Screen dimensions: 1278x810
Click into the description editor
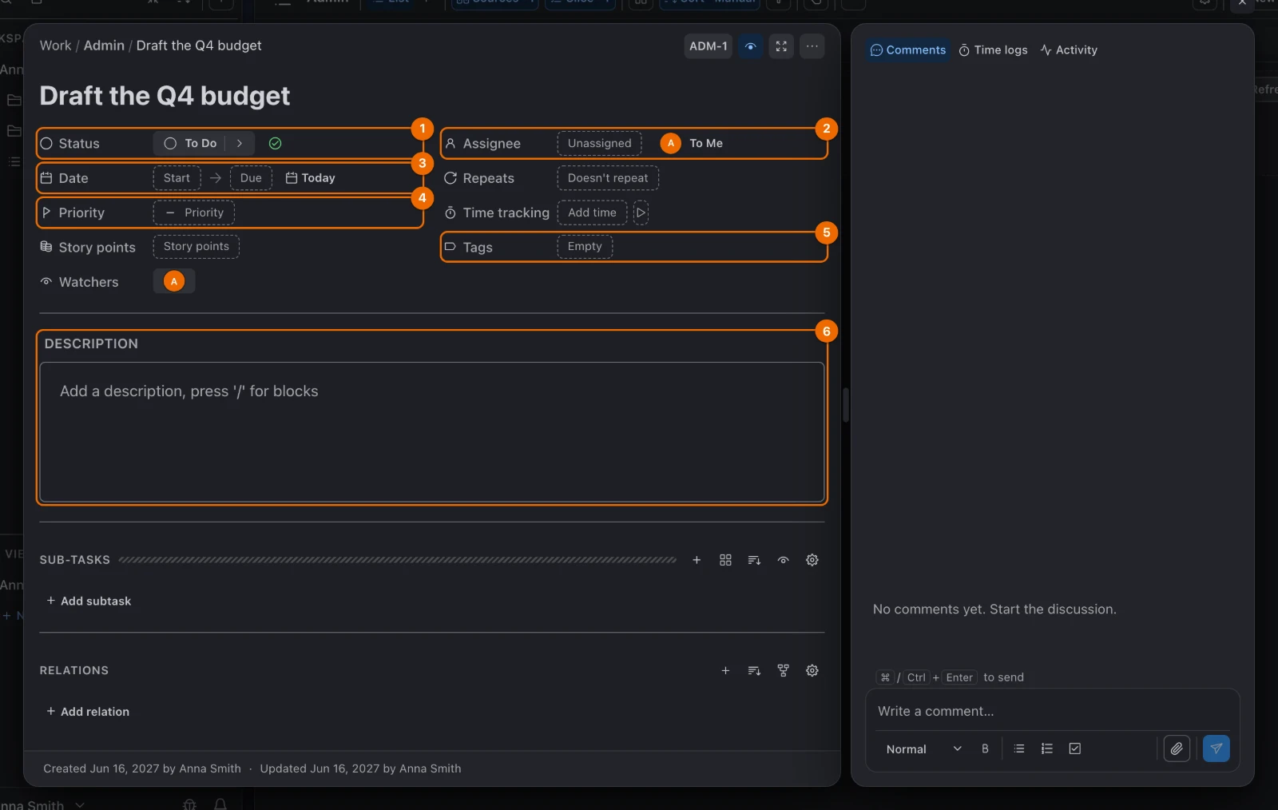(432, 432)
